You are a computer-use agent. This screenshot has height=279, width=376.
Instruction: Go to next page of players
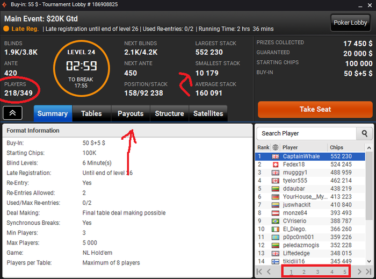[359, 271]
